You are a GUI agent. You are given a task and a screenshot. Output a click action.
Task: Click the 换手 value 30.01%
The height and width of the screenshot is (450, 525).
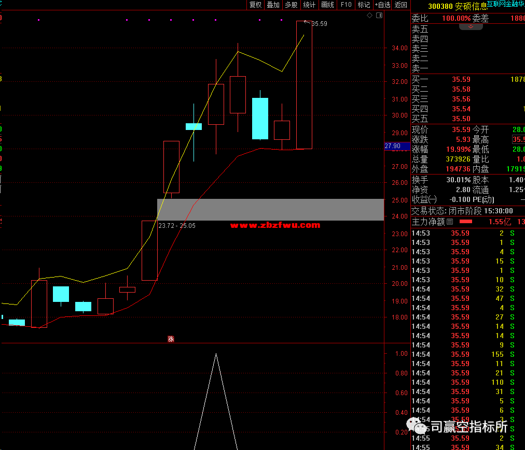click(x=459, y=180)
